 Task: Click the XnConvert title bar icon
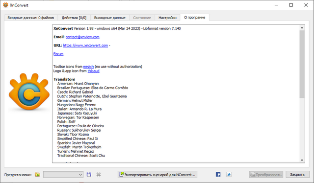pyautogui.click(x=5, y=5)
